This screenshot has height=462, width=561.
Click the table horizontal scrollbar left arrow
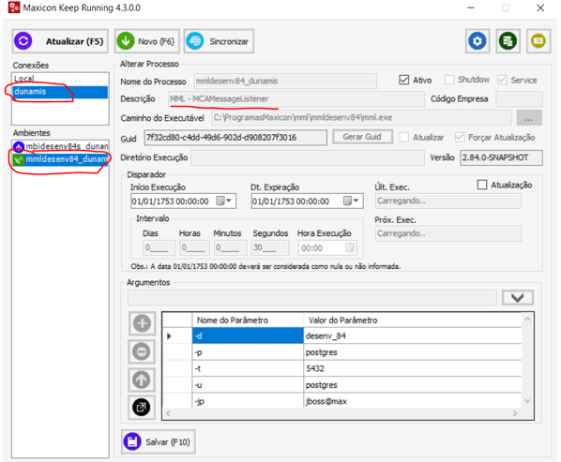[x=168, y=413]
